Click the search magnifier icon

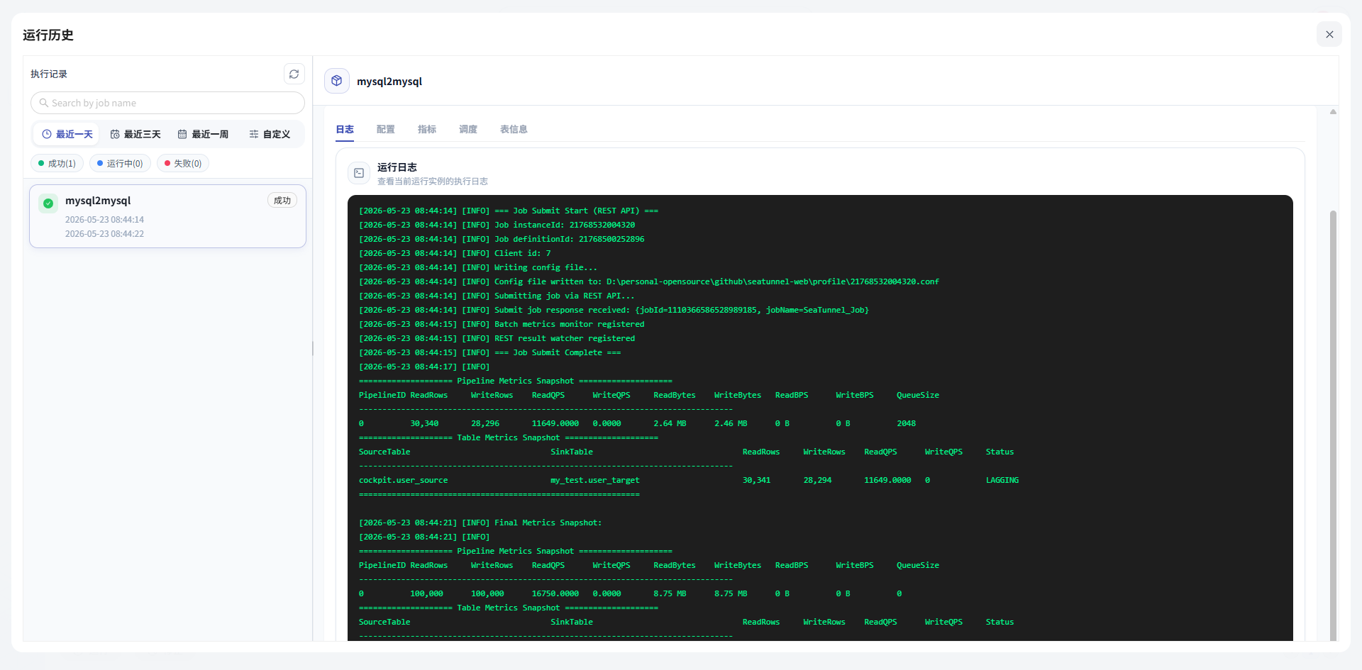coord(44,103)
